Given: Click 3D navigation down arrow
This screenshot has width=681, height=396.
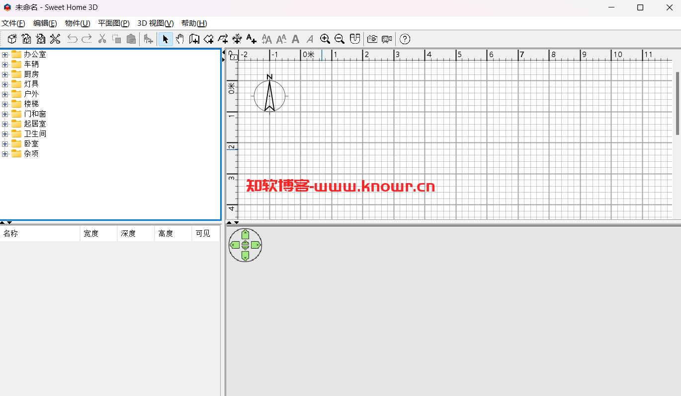Looking at the screenshot, I should tap(245, 256).
